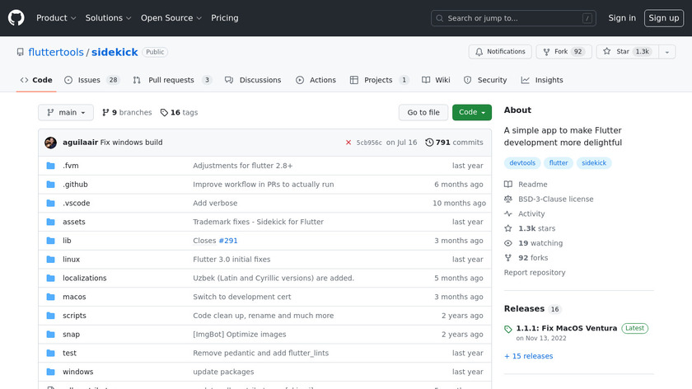Image resolution: width=692 pixels, height=389 pixels.
Task: Open the Product menu dropdown
Action: tap(56, 18)
